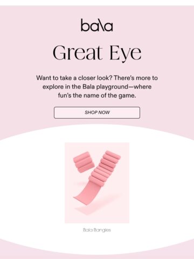This screenshot has height=259, width=194.
Task: Click the flat strap tail of the bangle
Action: pyautogui.click(x=85, y=193)
